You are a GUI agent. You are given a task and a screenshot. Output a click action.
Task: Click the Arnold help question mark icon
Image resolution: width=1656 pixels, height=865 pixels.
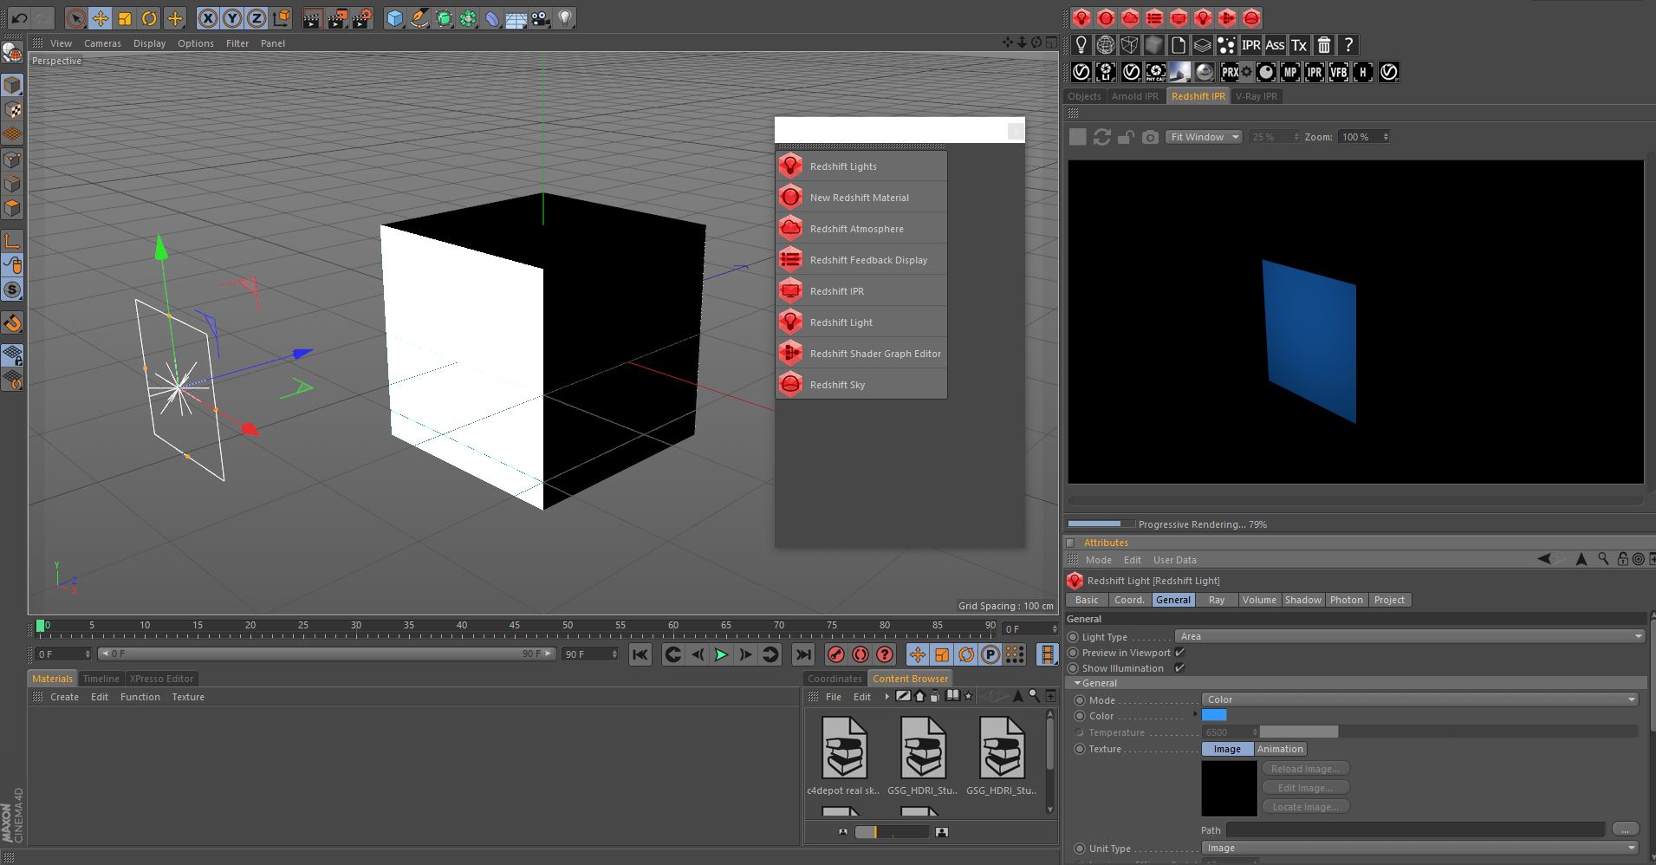tap(1348, 45)
